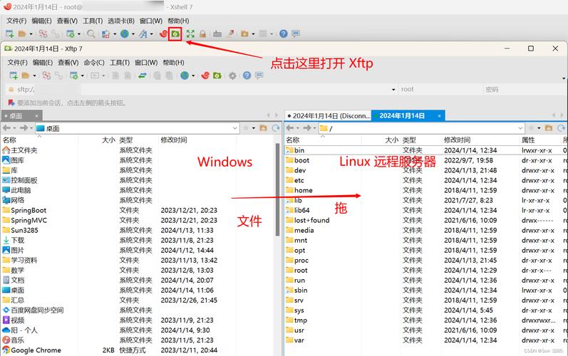The width and height of the screenshot is (568, 356).
Task: Select the 学习资料 folder
Action: click(24, 260)
